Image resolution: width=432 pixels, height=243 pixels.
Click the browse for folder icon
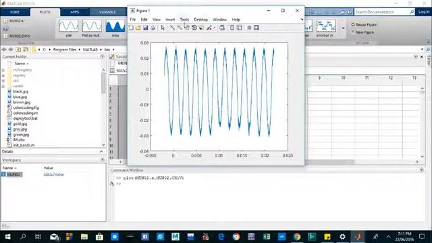coord(26,49)
